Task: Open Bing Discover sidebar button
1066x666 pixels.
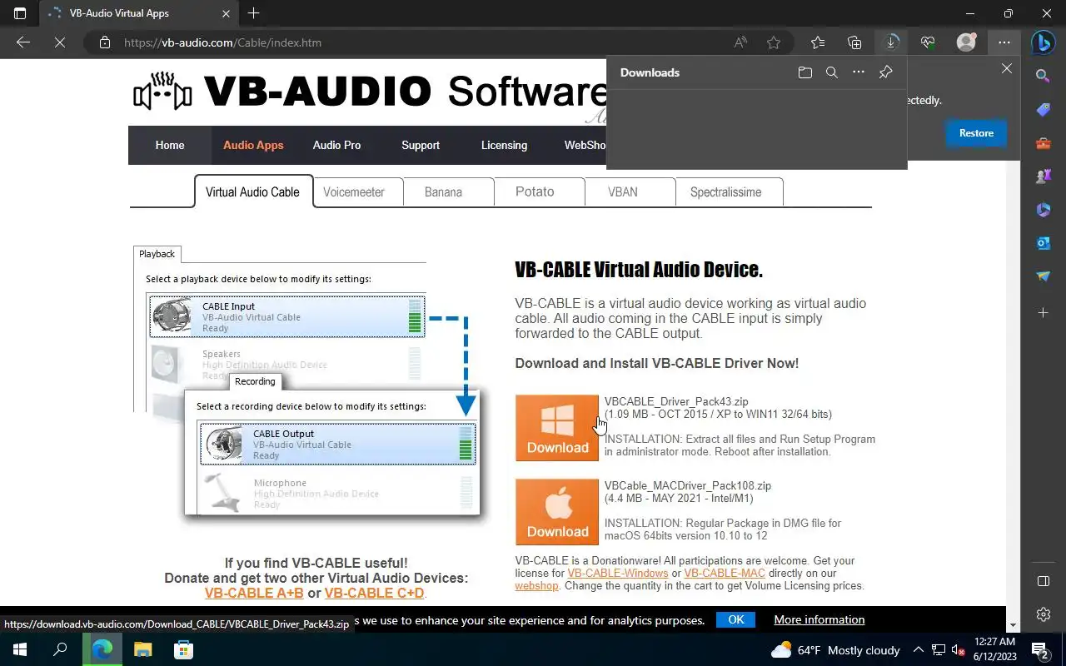Action: [x=1044, y=42]
